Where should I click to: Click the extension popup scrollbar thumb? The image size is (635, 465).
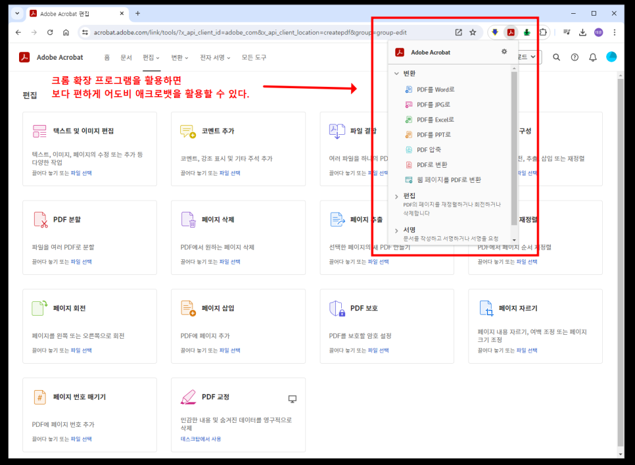514,148
